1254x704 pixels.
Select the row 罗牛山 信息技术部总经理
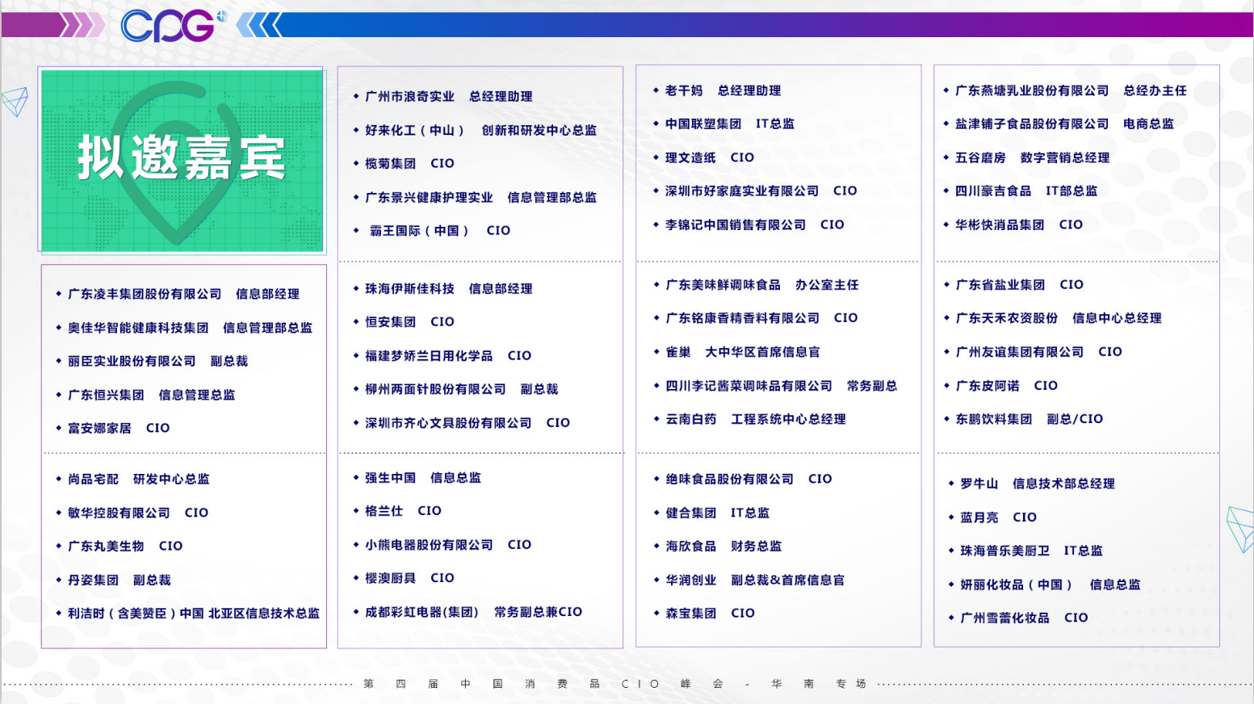pyautogui.click(x=1031, y=484)
